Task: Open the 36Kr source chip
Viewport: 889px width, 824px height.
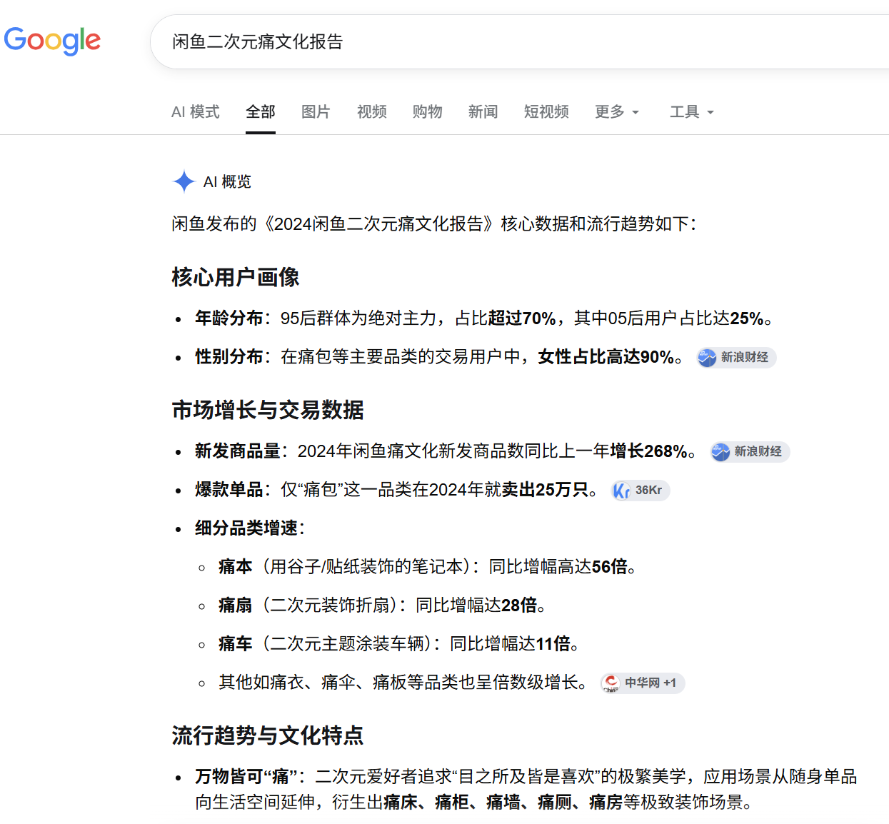Action: (641, 490)
